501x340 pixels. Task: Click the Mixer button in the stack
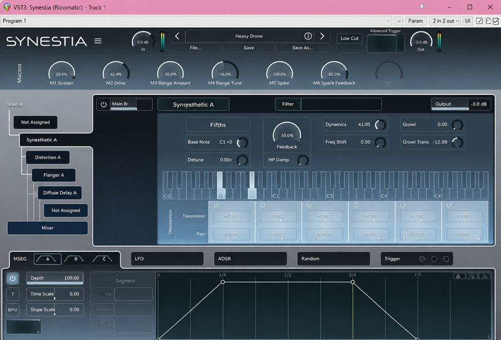(48, 228)
